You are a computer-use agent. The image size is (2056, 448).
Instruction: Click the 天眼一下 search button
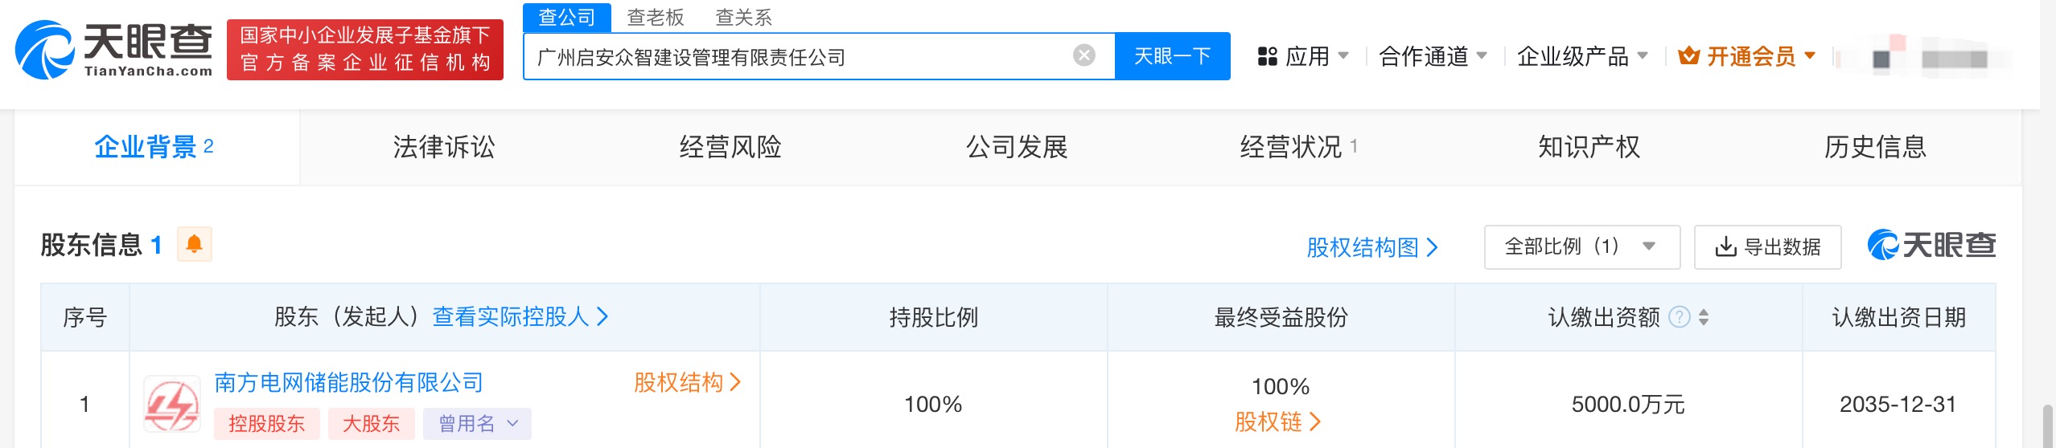[1172, 56]
